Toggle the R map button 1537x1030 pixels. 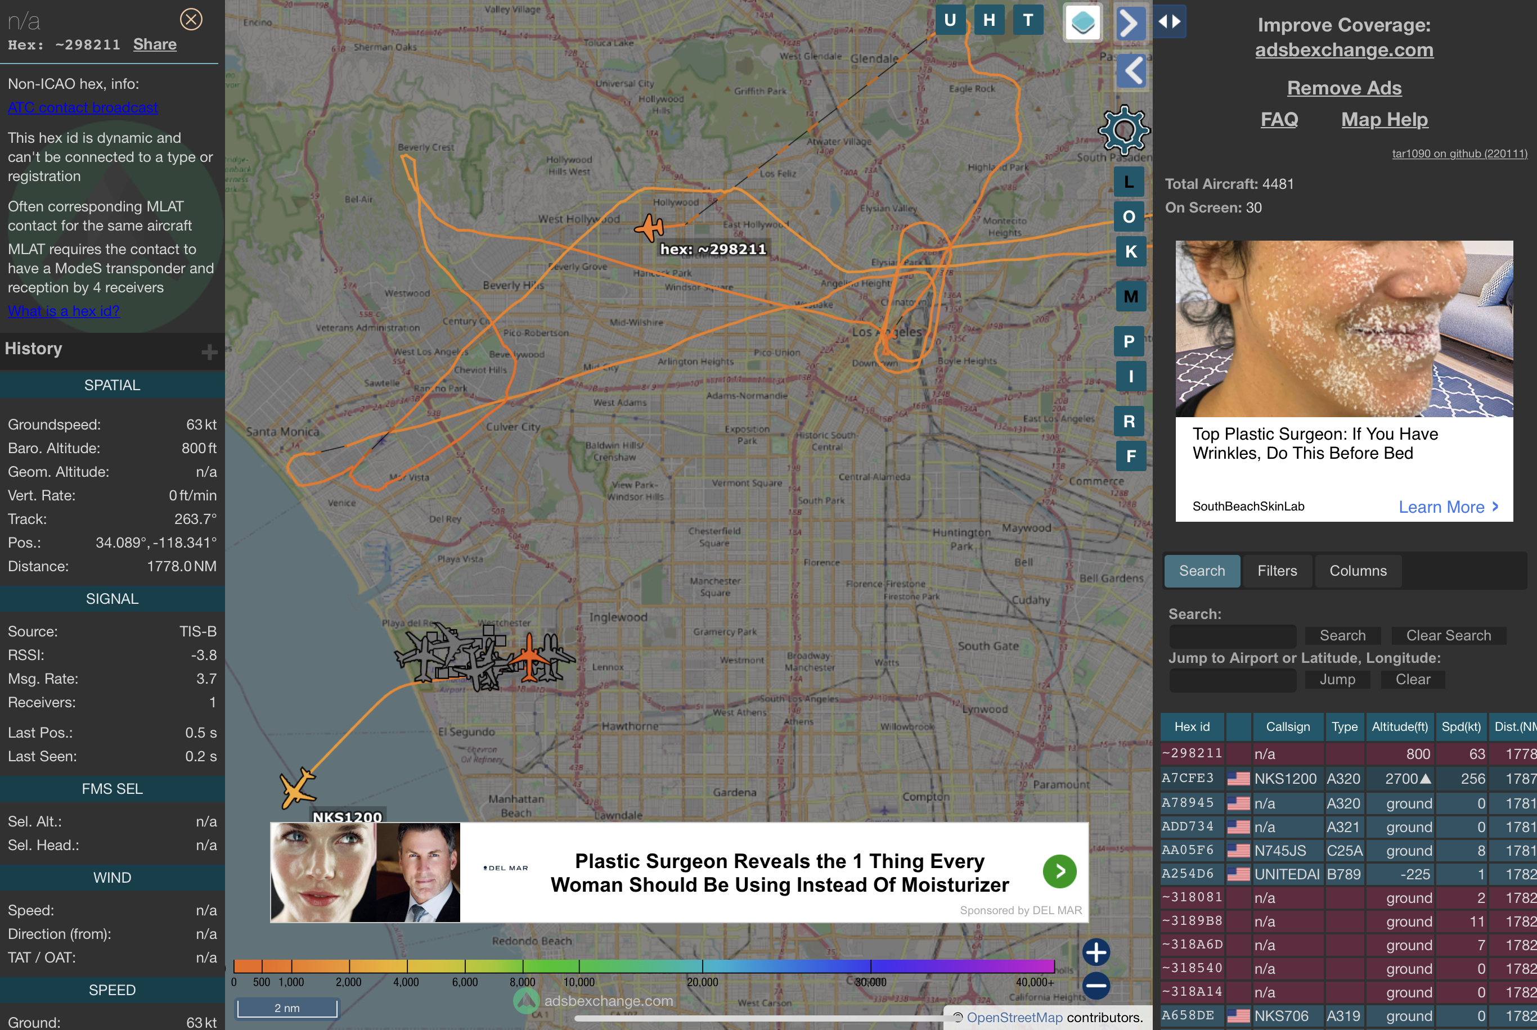(x=1130, y=421)
